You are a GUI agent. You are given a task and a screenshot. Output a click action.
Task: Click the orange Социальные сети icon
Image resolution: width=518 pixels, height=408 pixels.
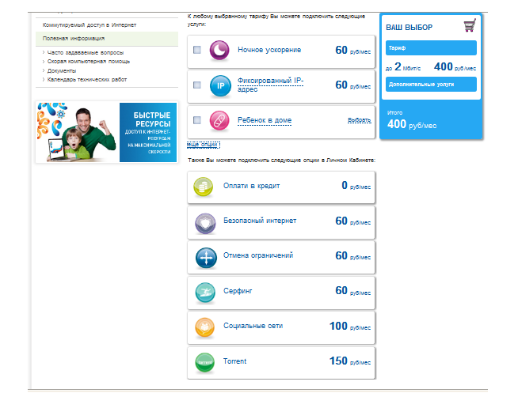point(204,327)
